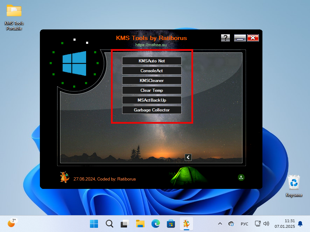Click the Windows logo in the app
This screenshot has width=310, height=232.
point(74,63)
